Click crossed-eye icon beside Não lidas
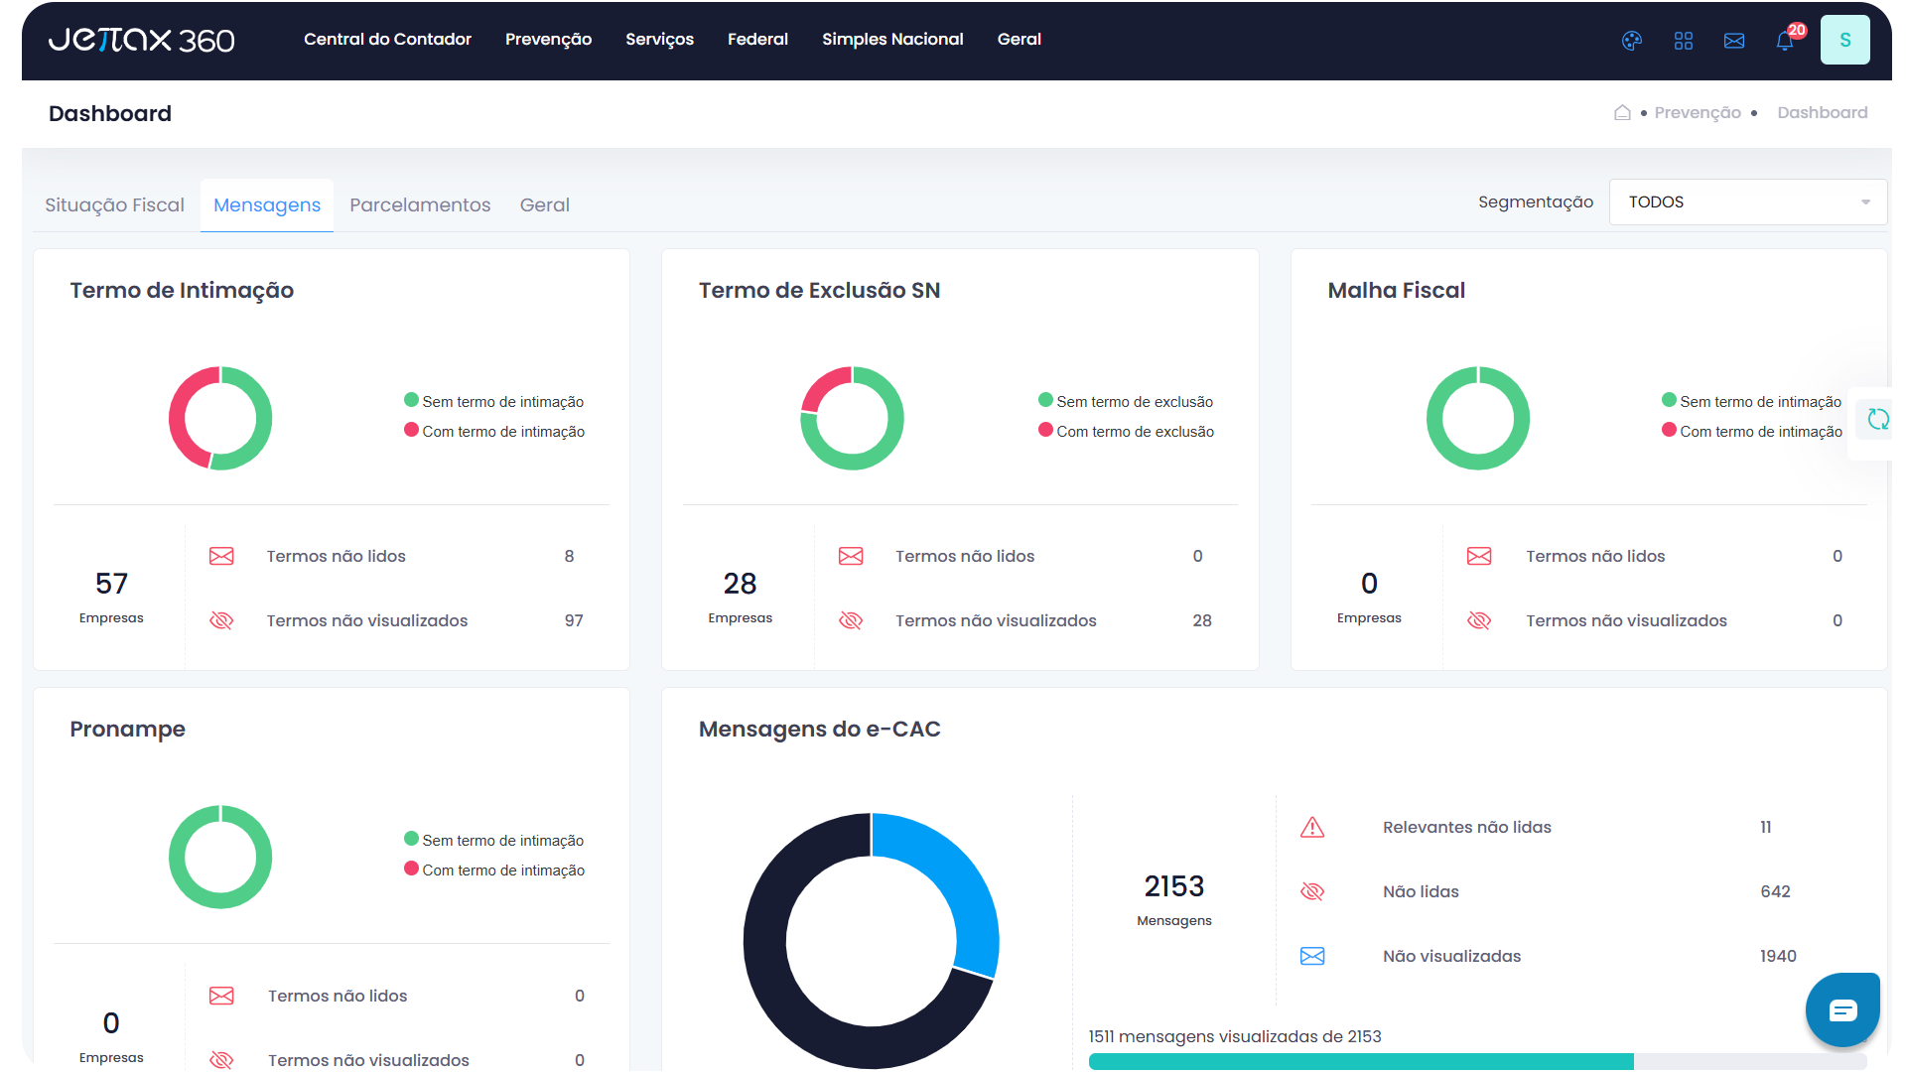Image resolution: width=1906 pixels, height=1072 pixels. click(1312, 891)
